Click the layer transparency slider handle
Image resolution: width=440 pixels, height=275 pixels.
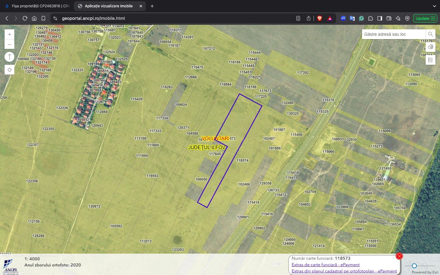coord(414,266)
